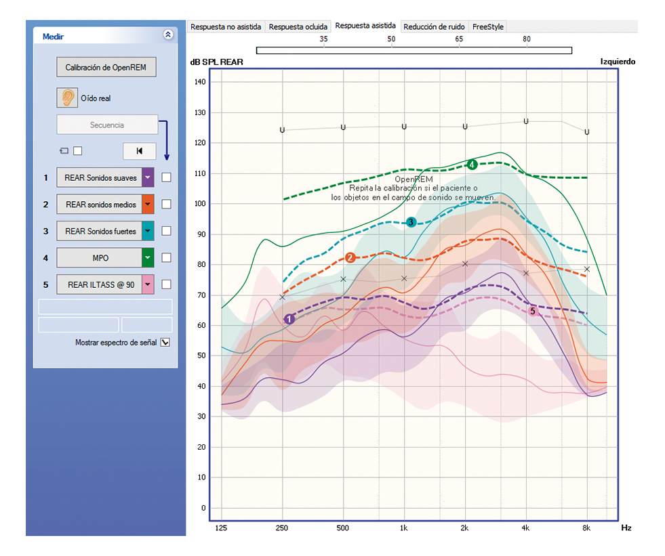Viewport: 665px width, 556px height.
Task: Click curve marker 5 on the pink curve
Action: pos(533,311)
